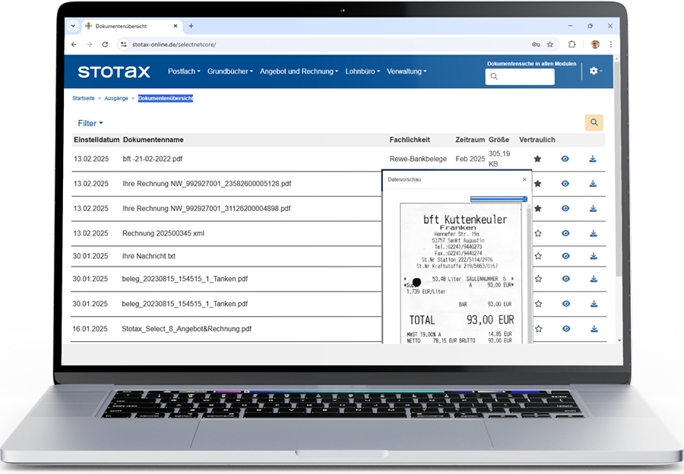Screen dimensions: 684x474
Task: Focus the Dokumentensuche search field
Action: 520,77
